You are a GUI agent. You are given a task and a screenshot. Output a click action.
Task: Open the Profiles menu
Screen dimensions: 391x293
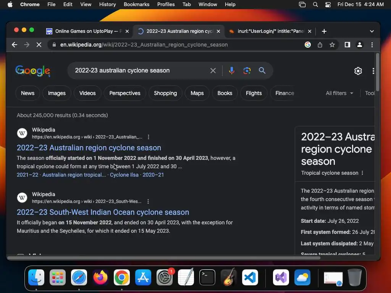pos(166,5)
